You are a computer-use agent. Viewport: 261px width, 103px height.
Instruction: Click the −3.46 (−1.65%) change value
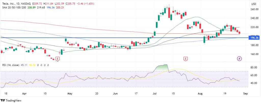85,4
